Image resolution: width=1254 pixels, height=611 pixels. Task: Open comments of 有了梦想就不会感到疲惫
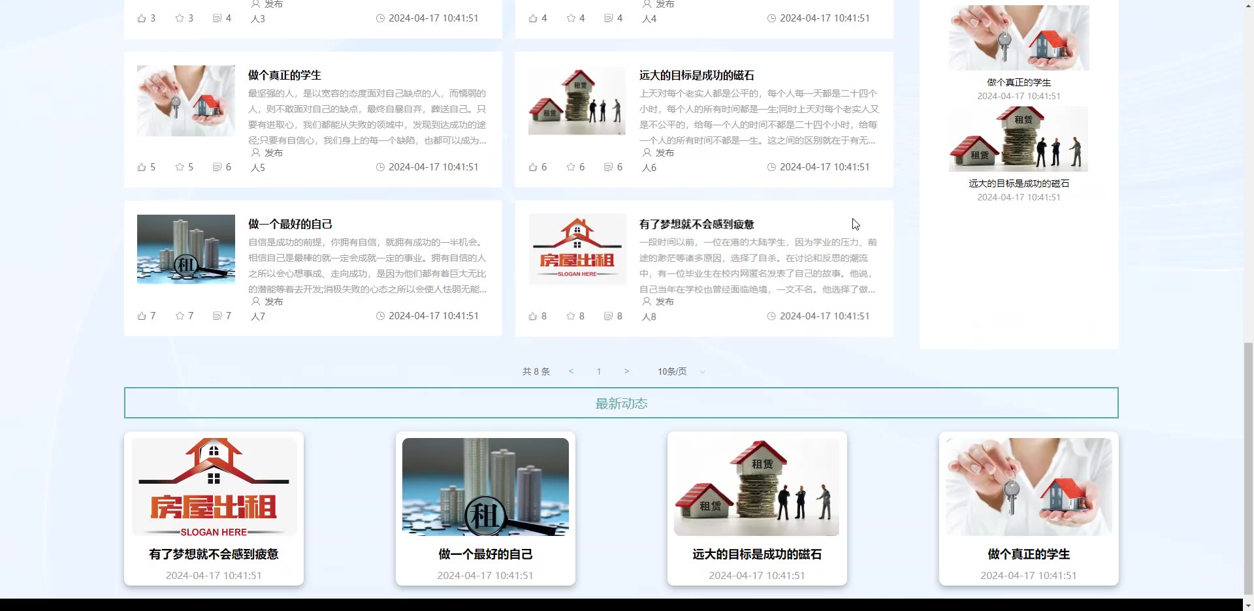click(x=609, y=316)
